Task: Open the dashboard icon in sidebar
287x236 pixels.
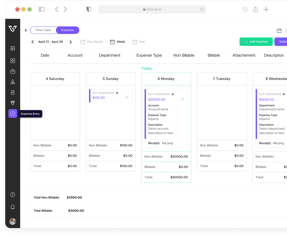Action: point(13,61)
